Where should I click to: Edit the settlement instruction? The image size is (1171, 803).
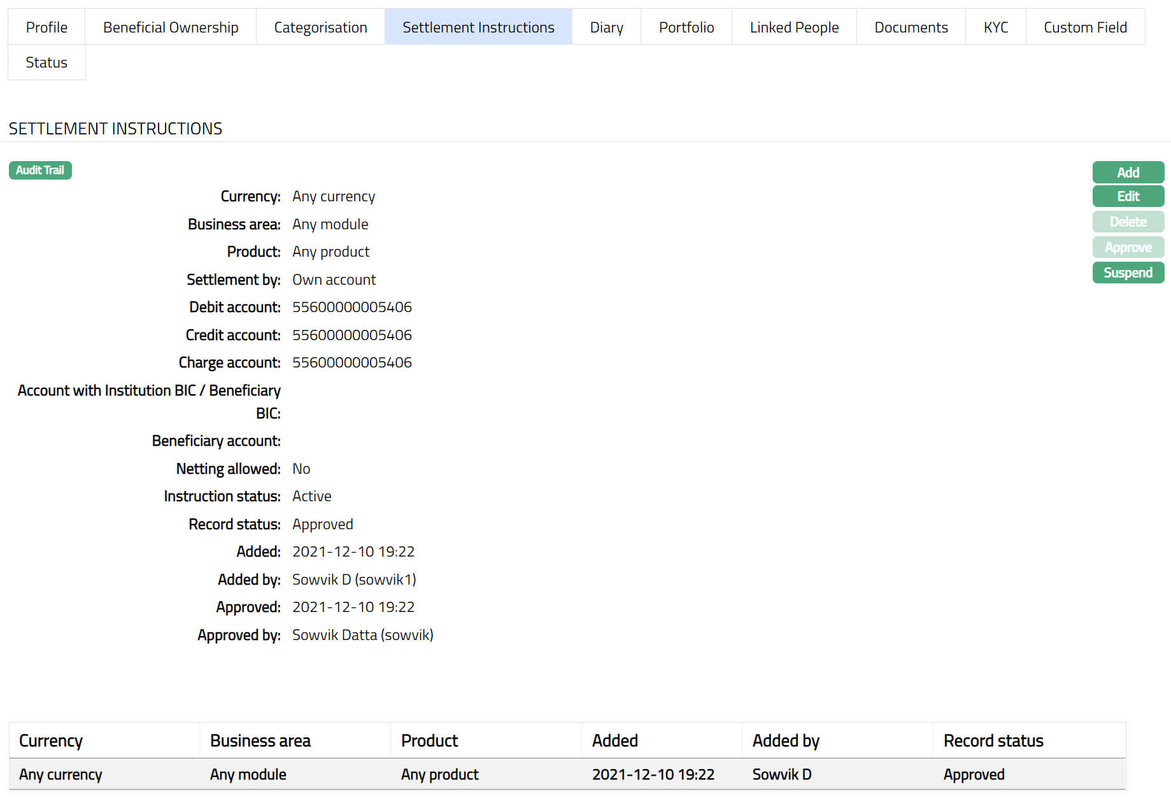(1128, 196)
